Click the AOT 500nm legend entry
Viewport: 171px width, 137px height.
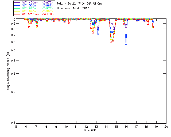34,5
